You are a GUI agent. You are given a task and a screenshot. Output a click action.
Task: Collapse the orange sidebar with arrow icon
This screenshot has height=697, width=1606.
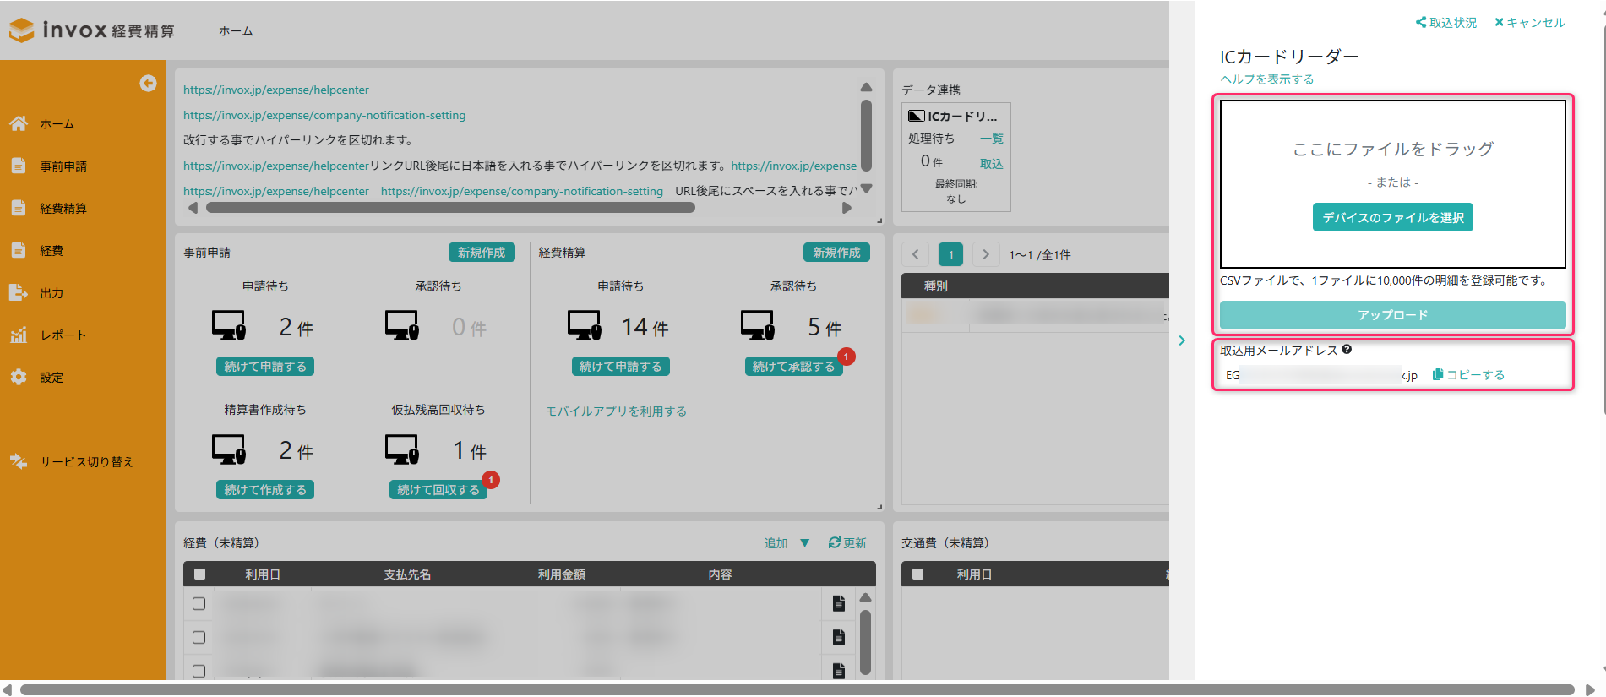pos(148,83)
